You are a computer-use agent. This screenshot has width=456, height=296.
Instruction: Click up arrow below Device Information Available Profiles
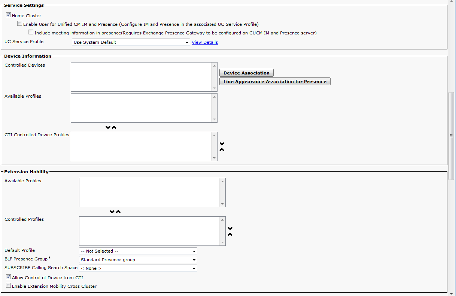pos(114,127)
